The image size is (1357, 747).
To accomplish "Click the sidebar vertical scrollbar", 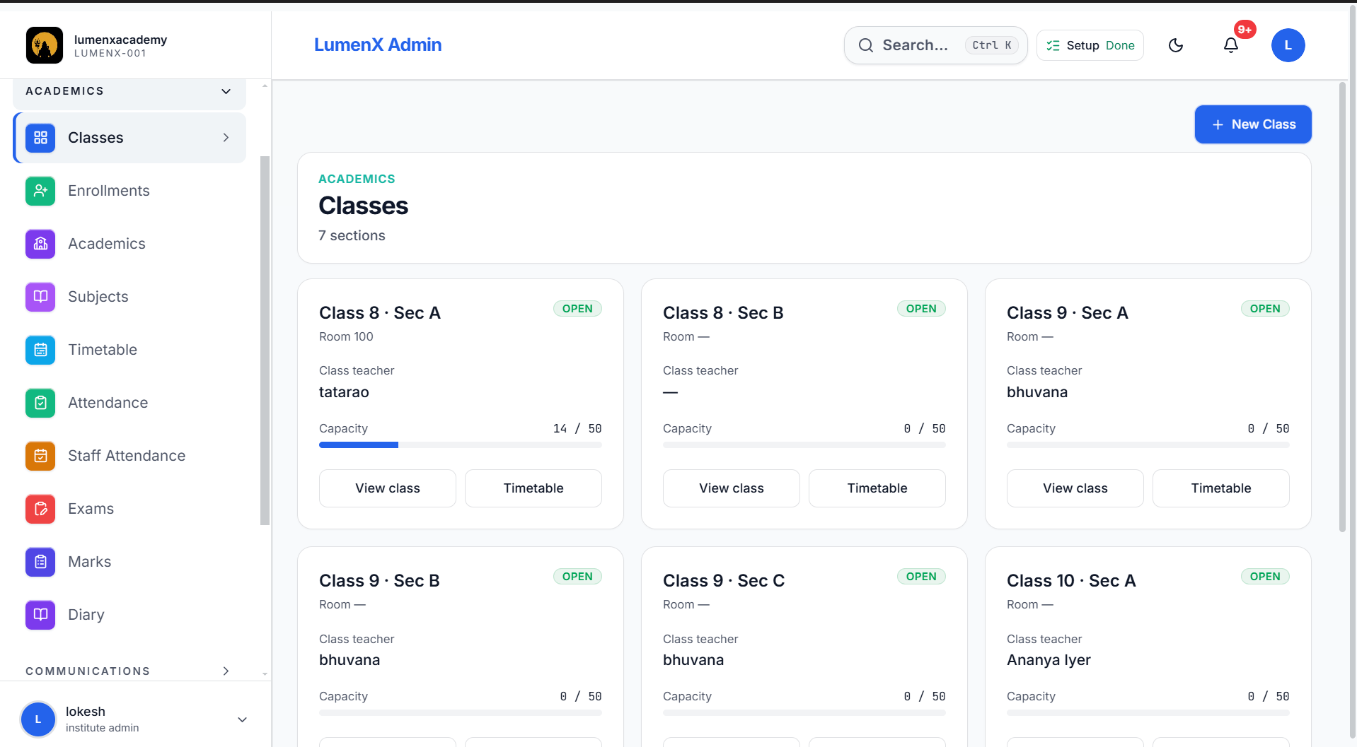I will click(x=265, y=340).
